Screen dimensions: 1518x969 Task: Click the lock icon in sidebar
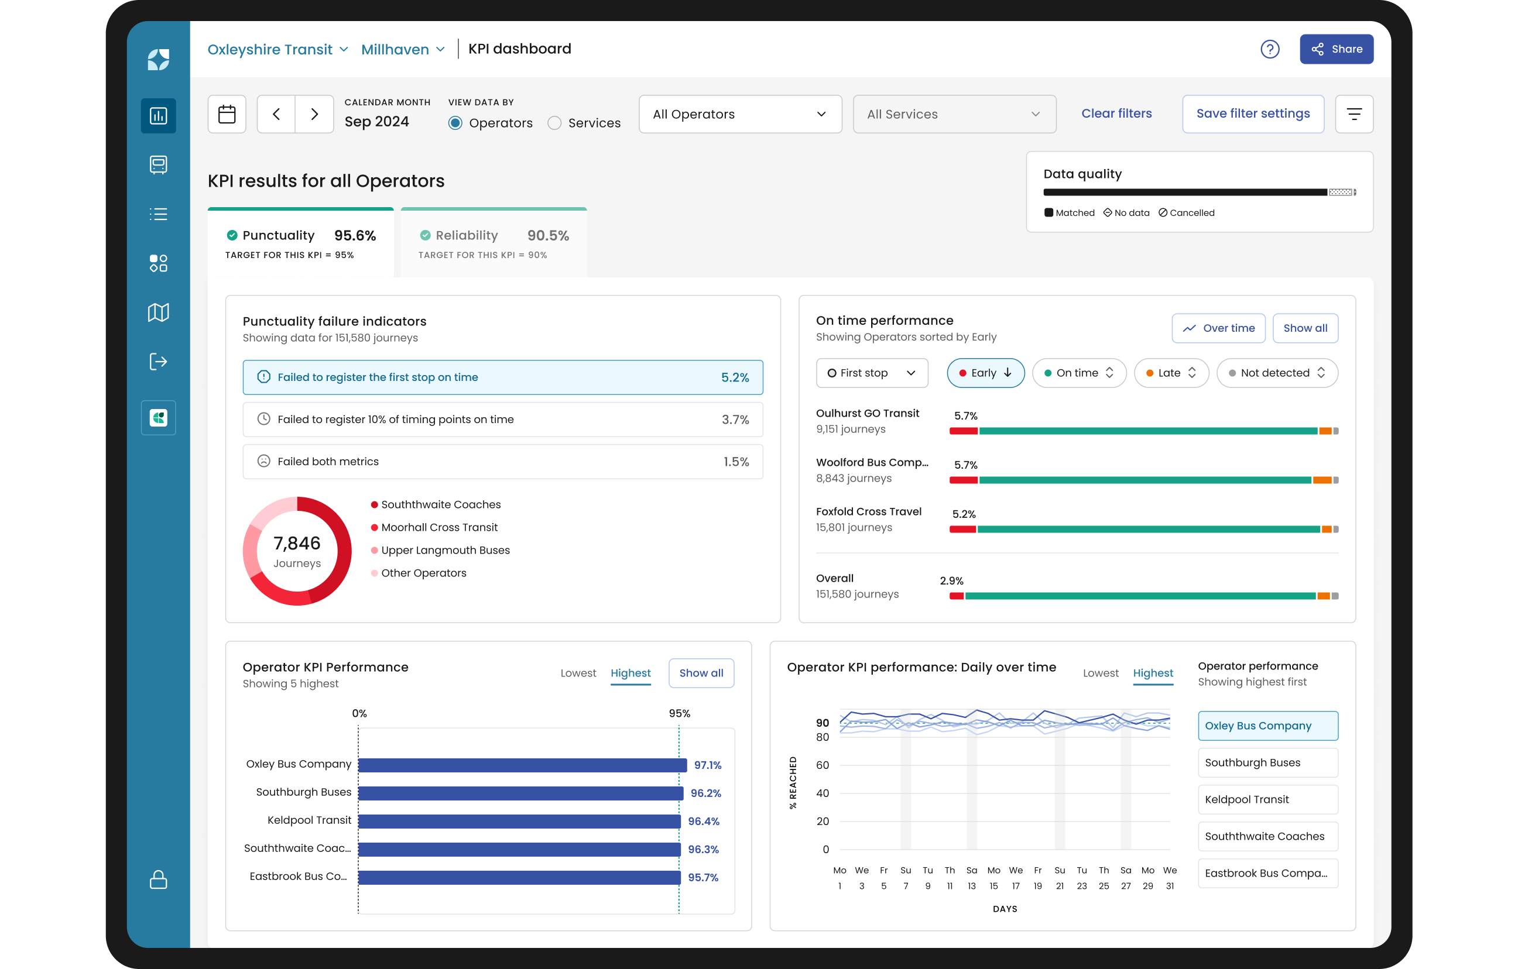[158, 879]
